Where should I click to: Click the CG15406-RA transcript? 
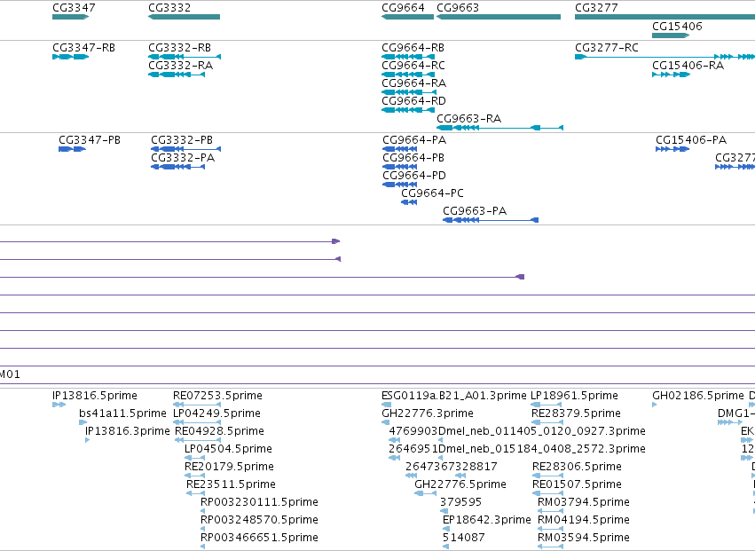tap(672, 75)
